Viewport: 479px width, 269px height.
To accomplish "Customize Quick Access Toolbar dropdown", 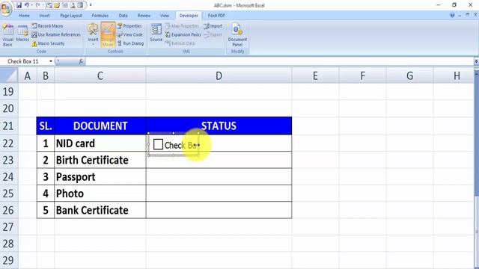I will (x=91, y=5).
